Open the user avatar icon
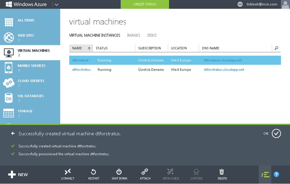 coord(285,4)
